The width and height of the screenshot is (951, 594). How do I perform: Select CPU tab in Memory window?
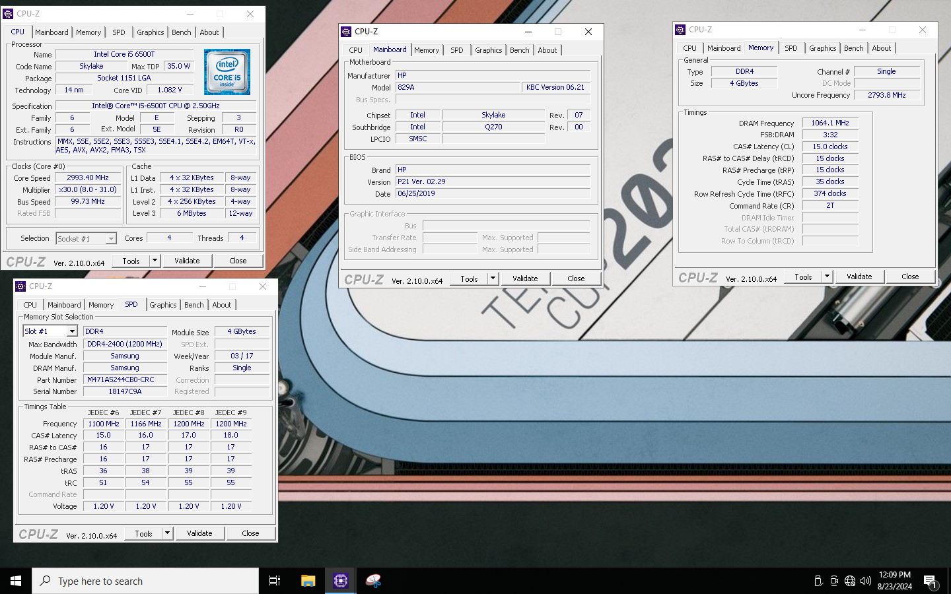coord(690,48)
